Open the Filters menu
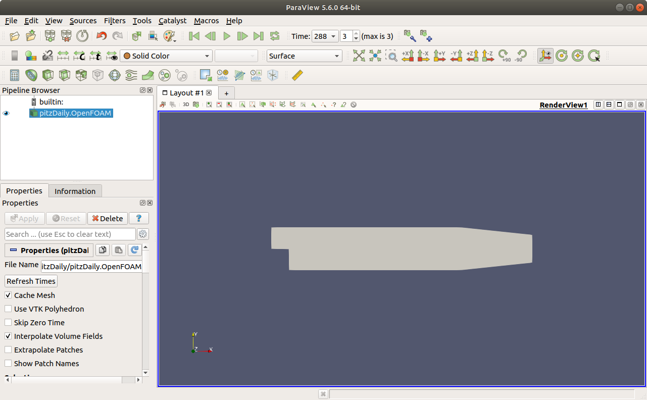This screenshot has height=400, width=647. [115, 21]
